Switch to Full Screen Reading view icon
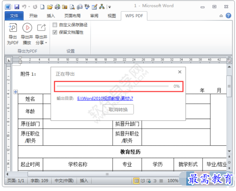 (143, 181)
